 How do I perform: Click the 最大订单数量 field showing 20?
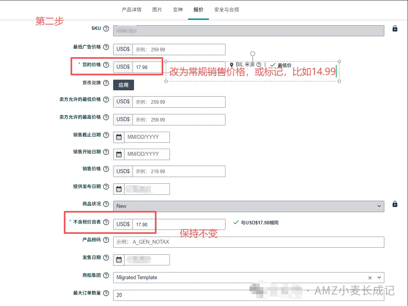[x=248, y=295]
